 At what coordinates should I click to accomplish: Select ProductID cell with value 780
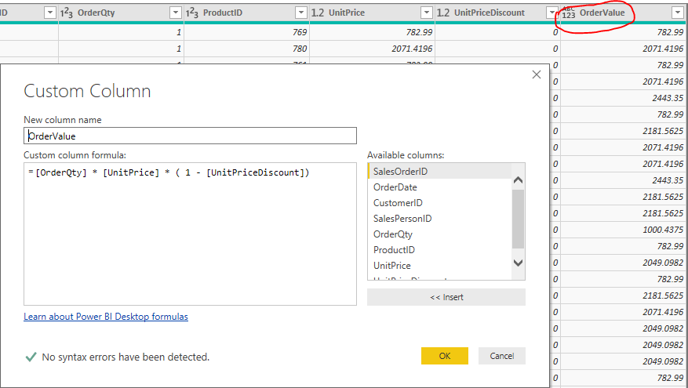(x=246, y=49)
